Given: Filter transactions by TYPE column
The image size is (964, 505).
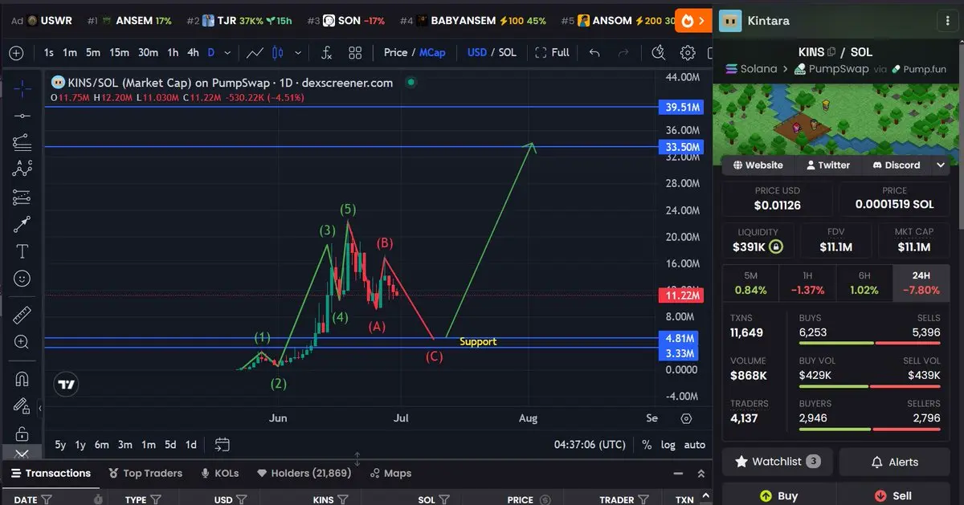Looking at the screenshot, I should (156, 499).
